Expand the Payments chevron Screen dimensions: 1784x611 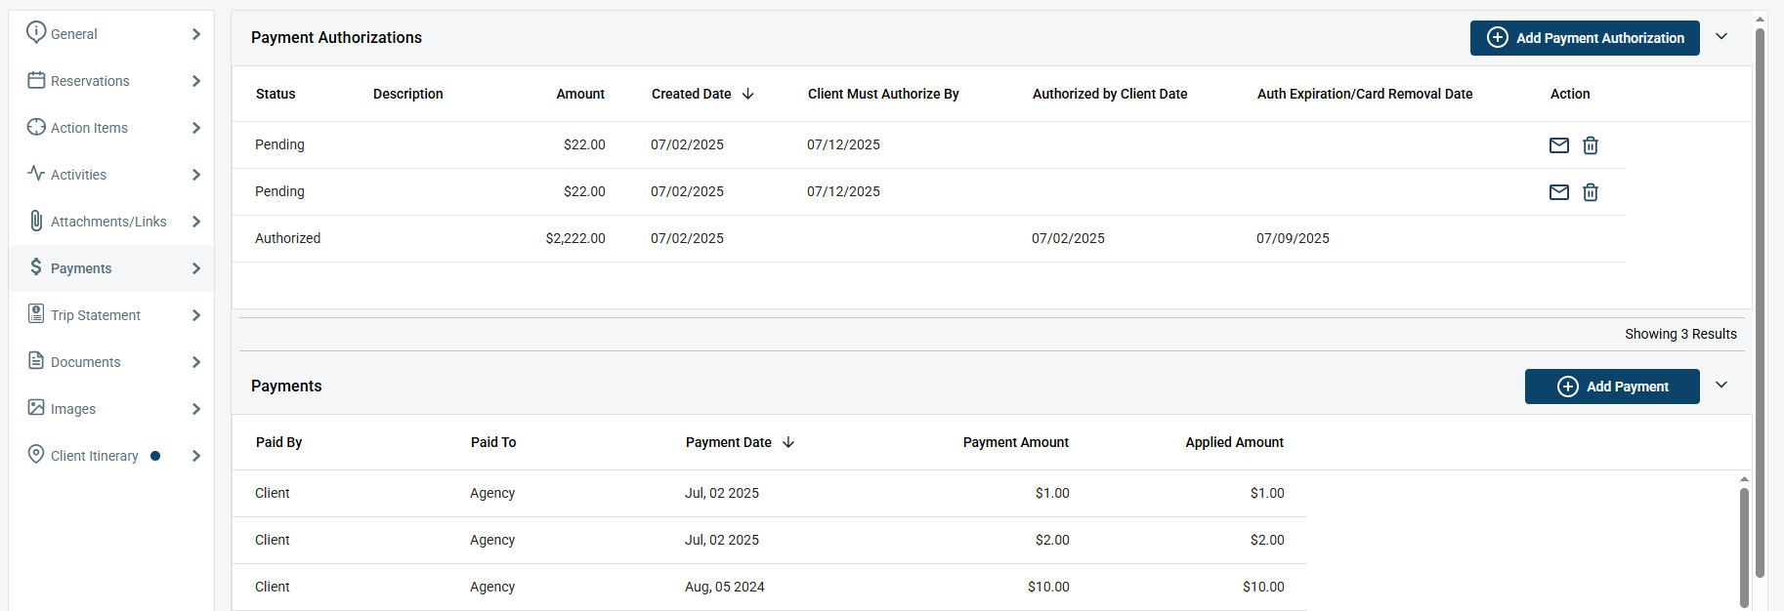tap(196, 268)
